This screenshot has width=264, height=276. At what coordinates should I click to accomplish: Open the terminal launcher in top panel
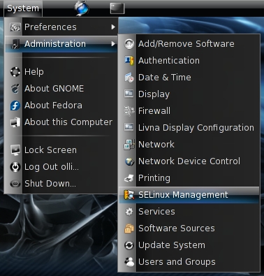(x=117, y=8)
